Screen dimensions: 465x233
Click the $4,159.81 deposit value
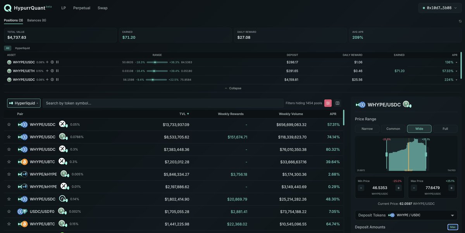coord(291,79)
